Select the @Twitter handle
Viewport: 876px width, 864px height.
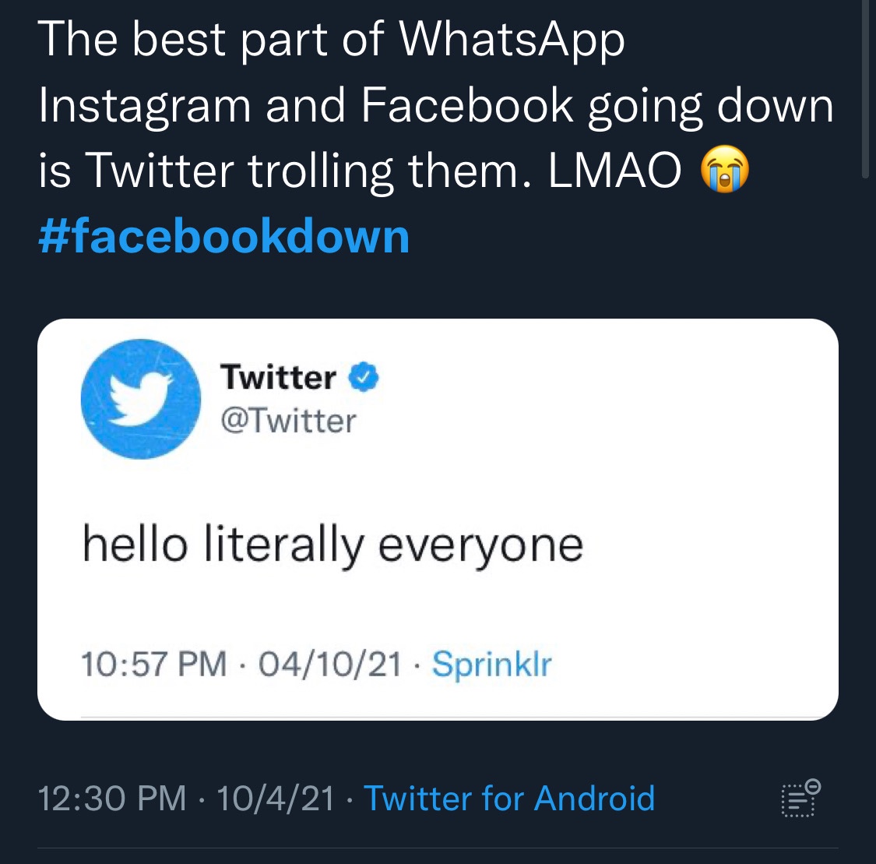point(288,421)
